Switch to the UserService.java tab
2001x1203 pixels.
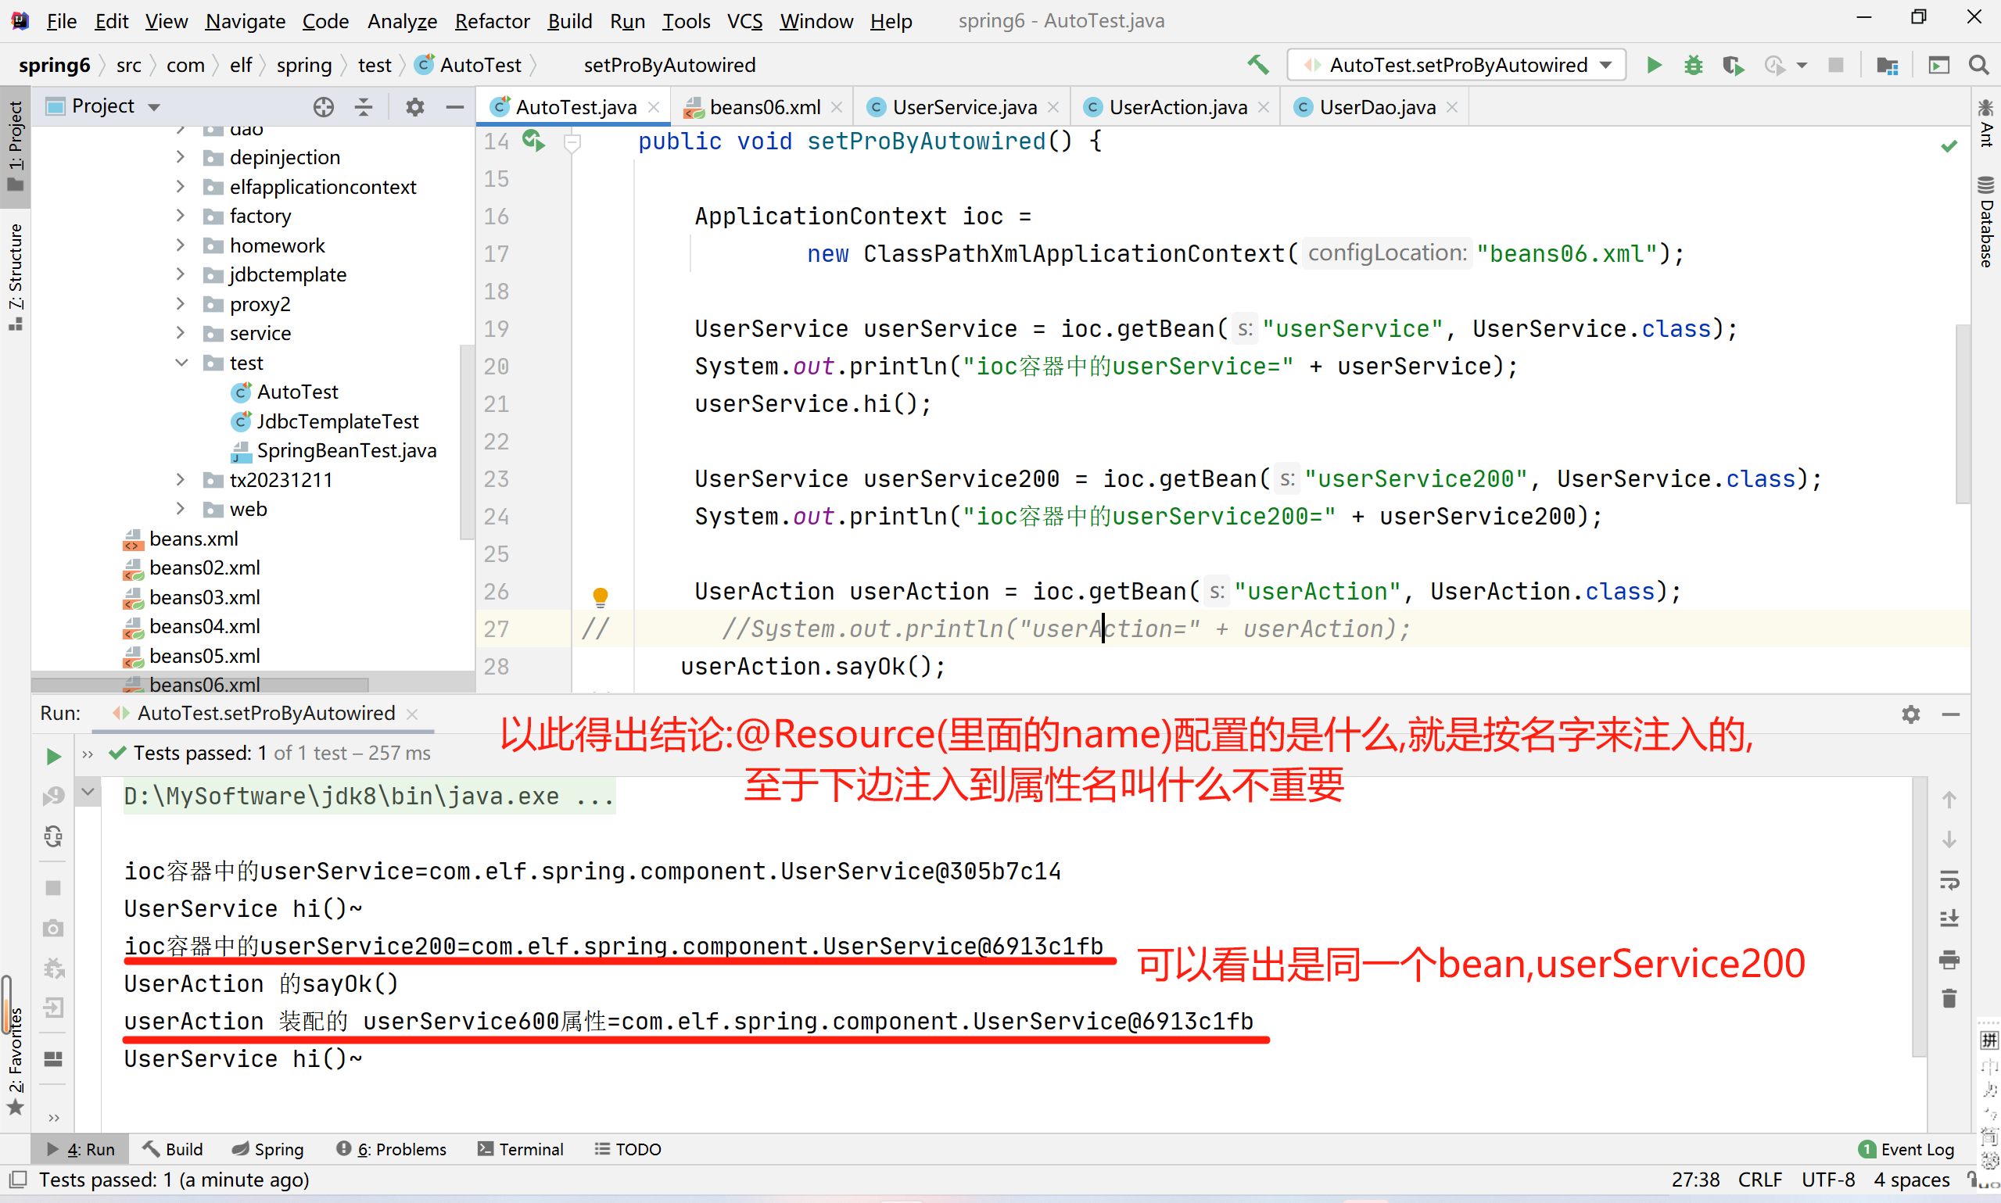pyautogui.click(x=963, y=107)
